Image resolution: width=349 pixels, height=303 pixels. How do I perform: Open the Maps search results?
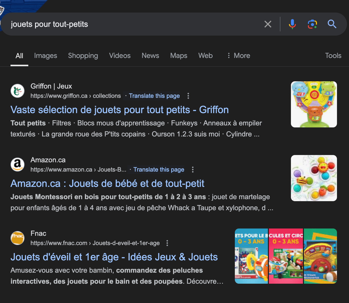point(179,55)
